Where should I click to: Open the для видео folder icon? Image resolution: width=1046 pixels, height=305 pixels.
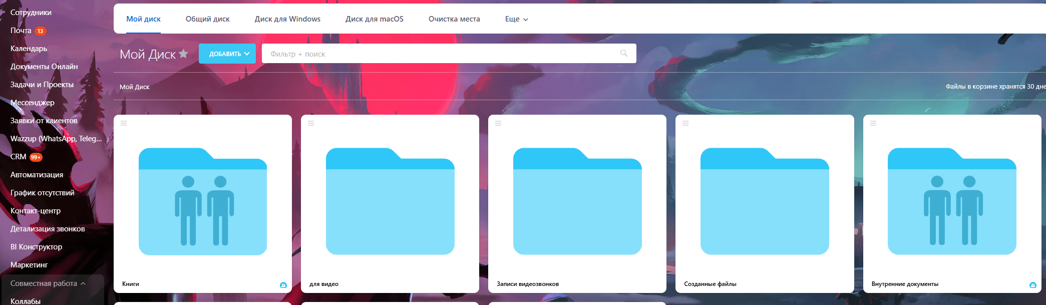click(x=390, y=201)
